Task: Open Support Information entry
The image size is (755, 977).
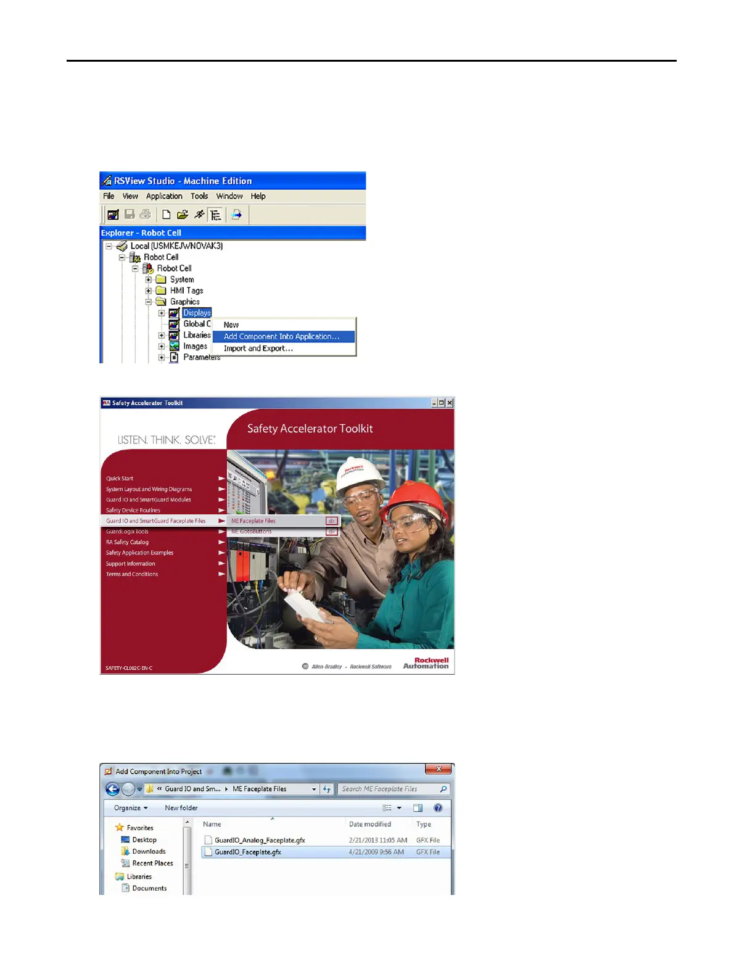Action: 130,564
